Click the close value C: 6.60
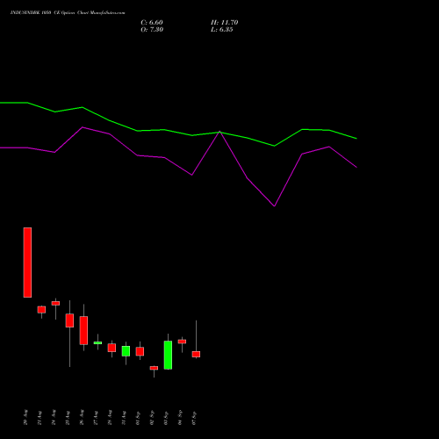 [x=152, y=23]
